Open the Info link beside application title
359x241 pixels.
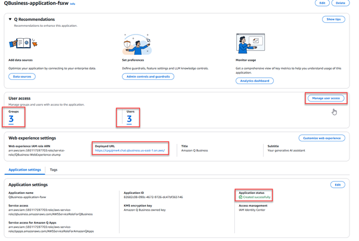[x=73, y=4]
